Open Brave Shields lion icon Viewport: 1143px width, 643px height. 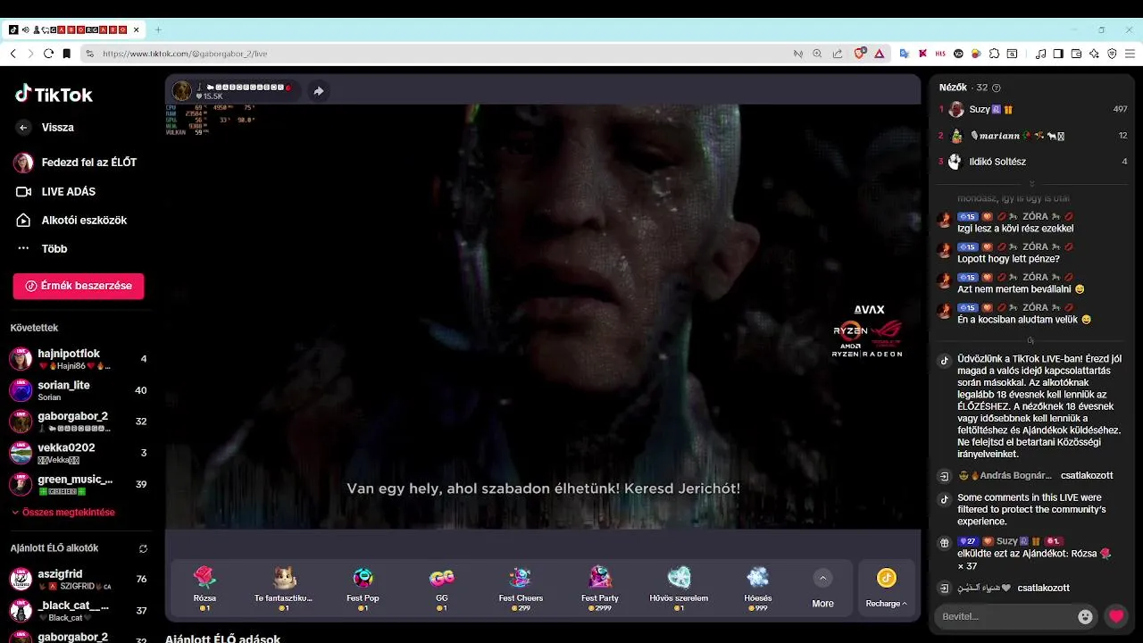click(860, 54)
